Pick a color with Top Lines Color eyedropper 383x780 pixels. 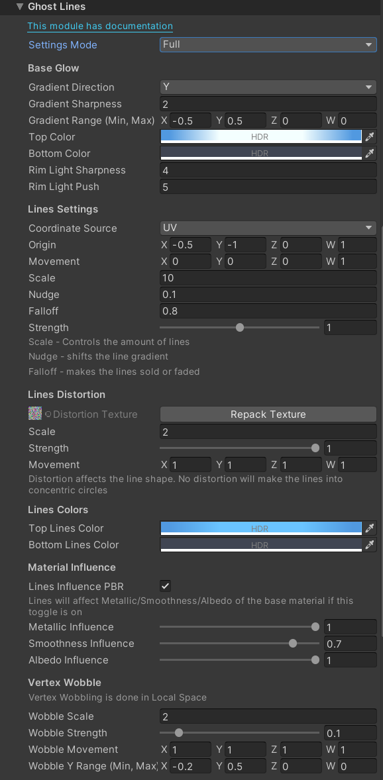pos(369,528)
